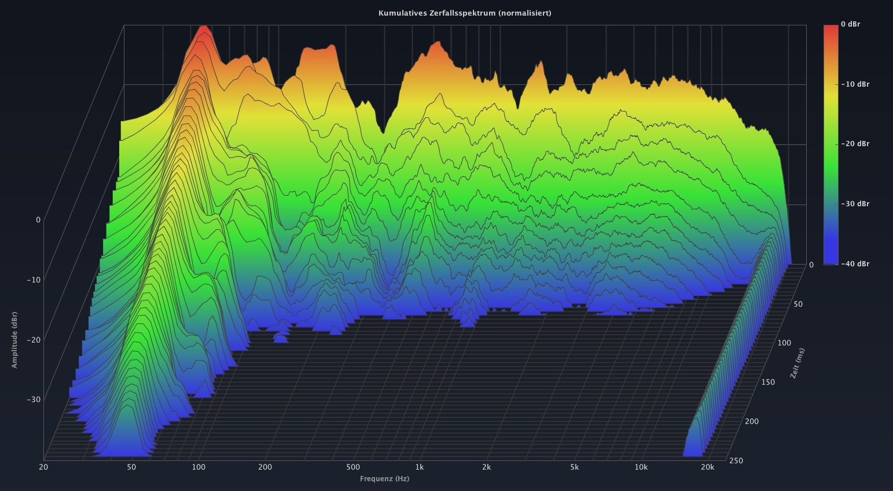
Task: Click the 2k frequency axis tick label
Action: tap(486, 467)
